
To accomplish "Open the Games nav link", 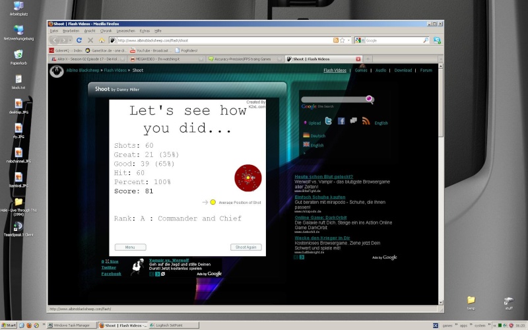I will click(x=361, y=71).
